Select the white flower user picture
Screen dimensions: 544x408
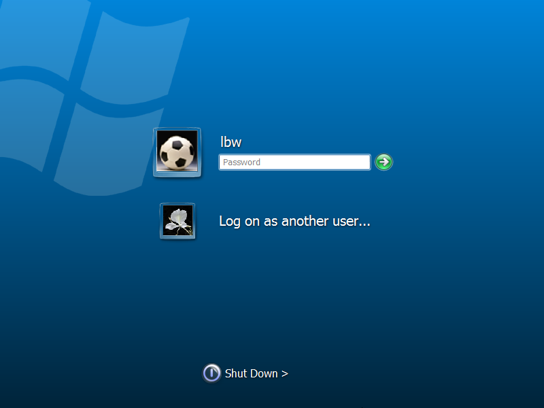point(177,221)
